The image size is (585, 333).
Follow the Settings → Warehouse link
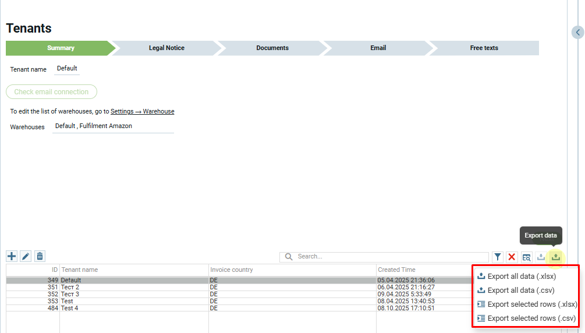coord(142,111)
